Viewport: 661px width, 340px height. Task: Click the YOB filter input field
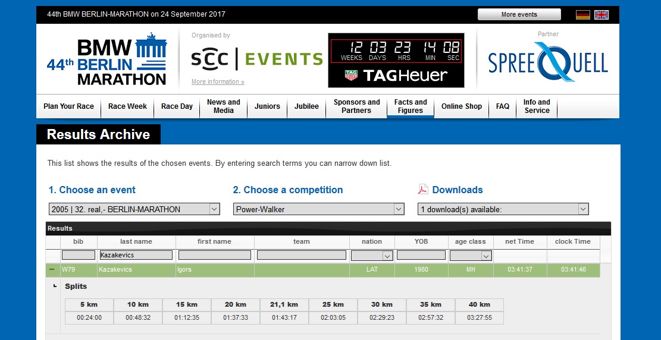point(421,255)
